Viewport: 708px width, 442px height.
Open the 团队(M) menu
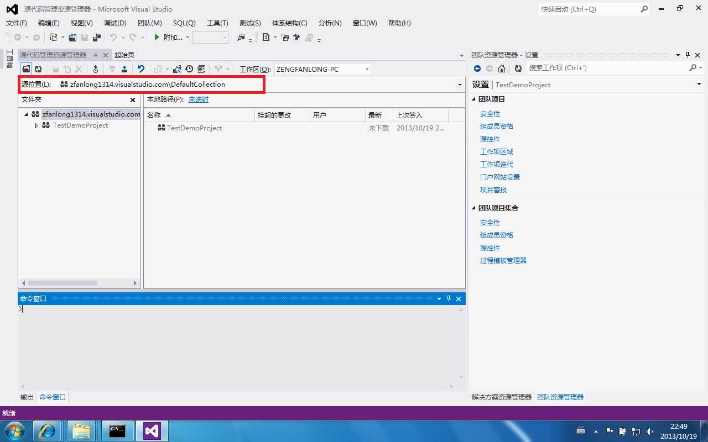150,23
